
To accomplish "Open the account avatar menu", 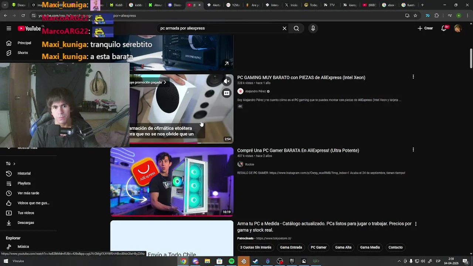I will click(458, 28).
